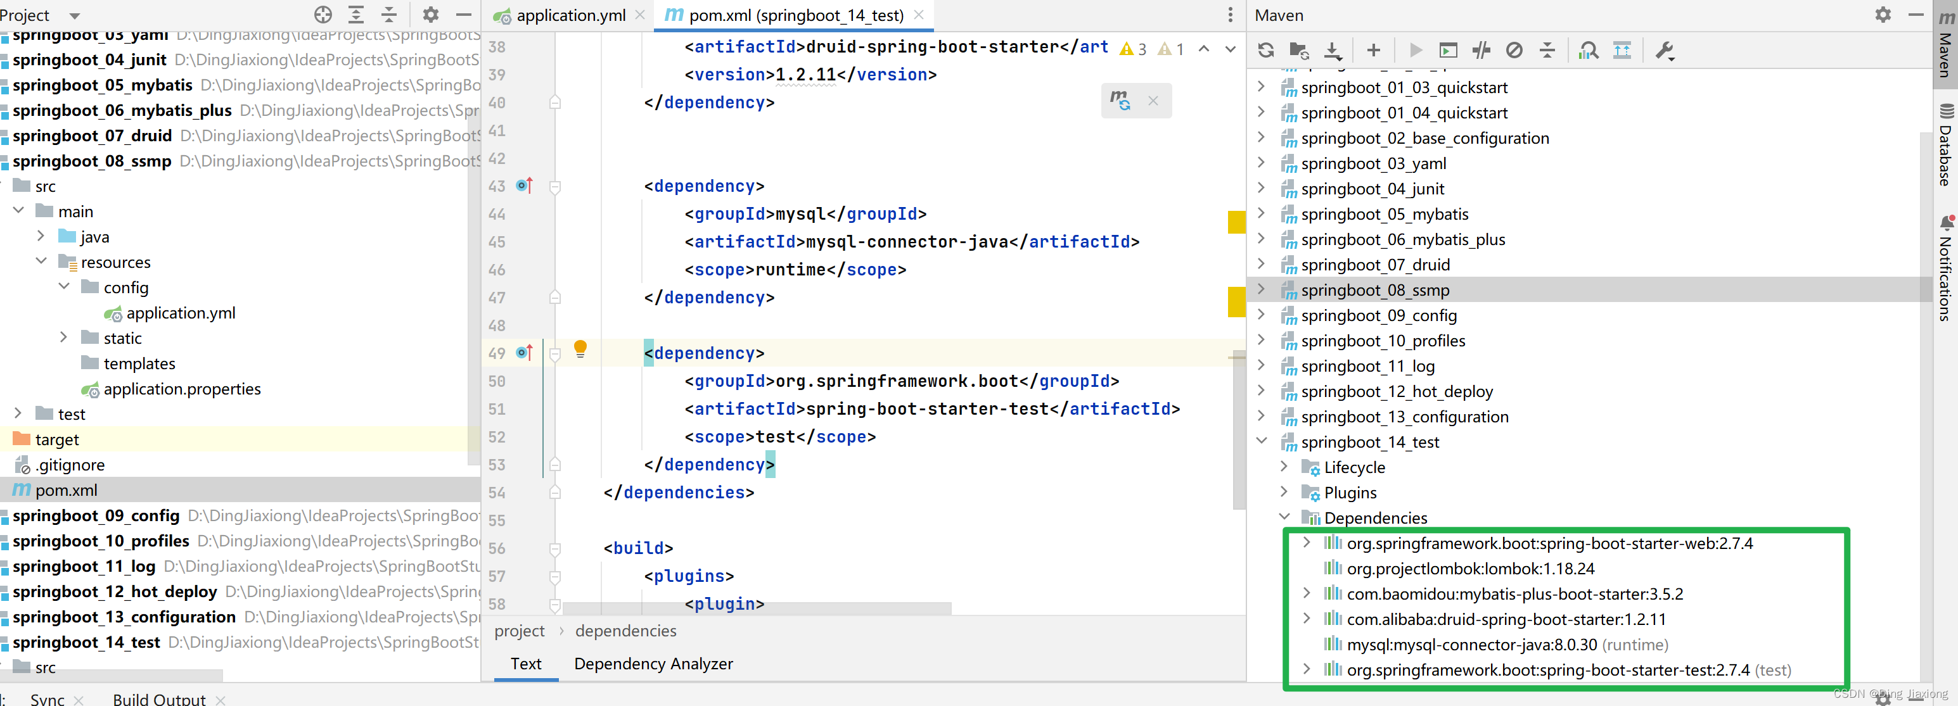Open Maven Settings wrench icon

click(x=1664, y=50)
